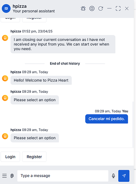Click the hpizza bot avatar logo
Image resolution: width=136 pixels, height=184 pixels.
pos(6,8)
